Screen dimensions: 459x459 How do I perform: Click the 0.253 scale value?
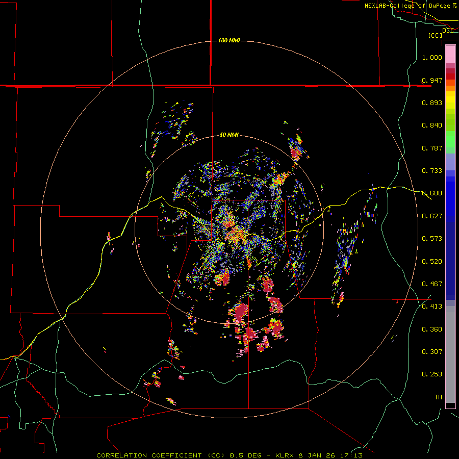(432, 374)
